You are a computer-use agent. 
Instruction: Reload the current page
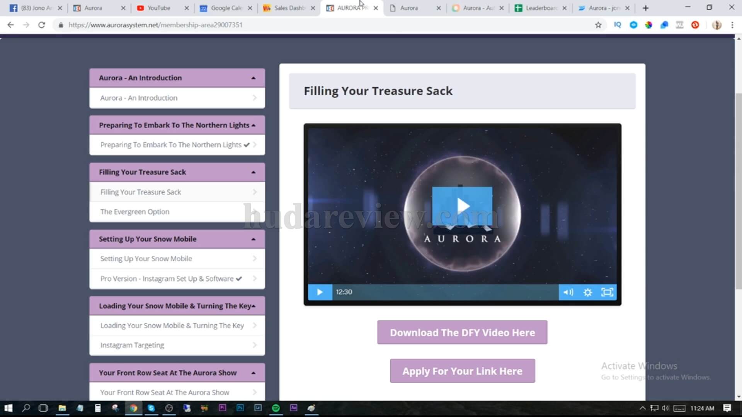point(41,25)
